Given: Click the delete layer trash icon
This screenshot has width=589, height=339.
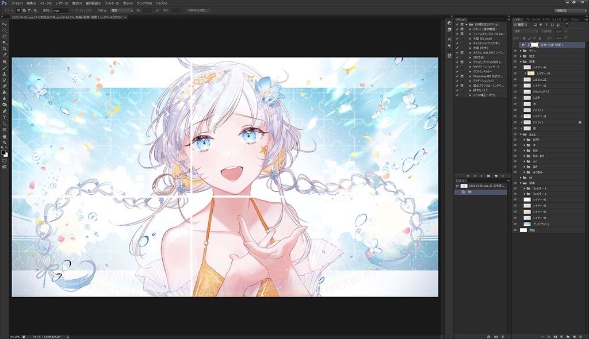Looking at the screenshot, I should [580, 337].
